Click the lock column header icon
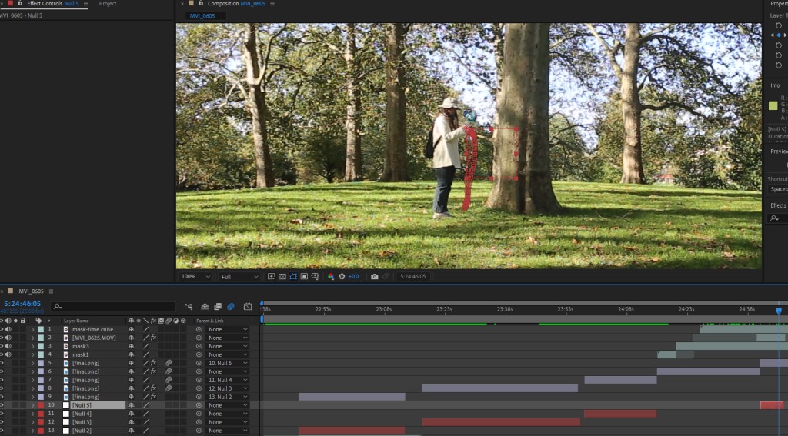 (x=22, y=321)
